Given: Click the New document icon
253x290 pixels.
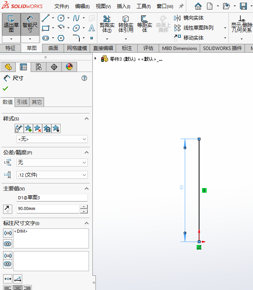Looking at the screenshot, I should point(210,6).
